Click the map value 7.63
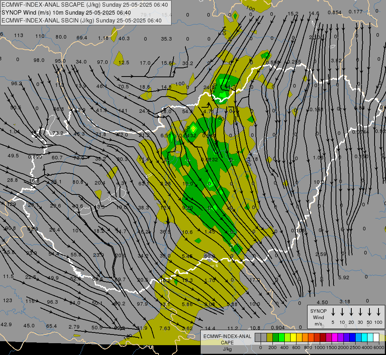 click(x=165, y=328)
